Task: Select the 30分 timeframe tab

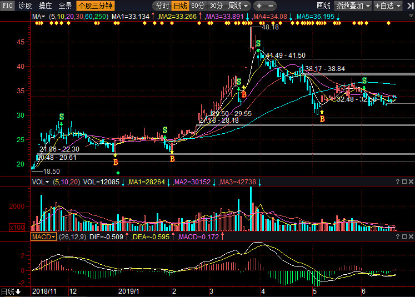Action: pyautogui.click(x=215, y=6)
